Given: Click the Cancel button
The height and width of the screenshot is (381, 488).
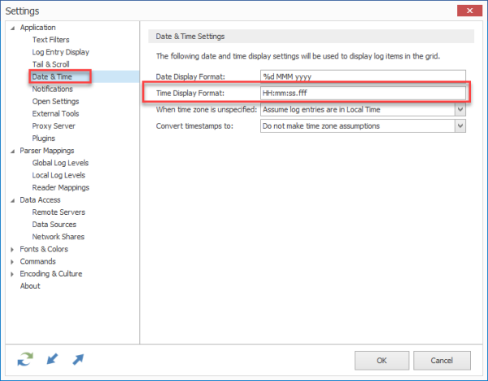Looking at the screenshot, I should (x=442, y=361).
